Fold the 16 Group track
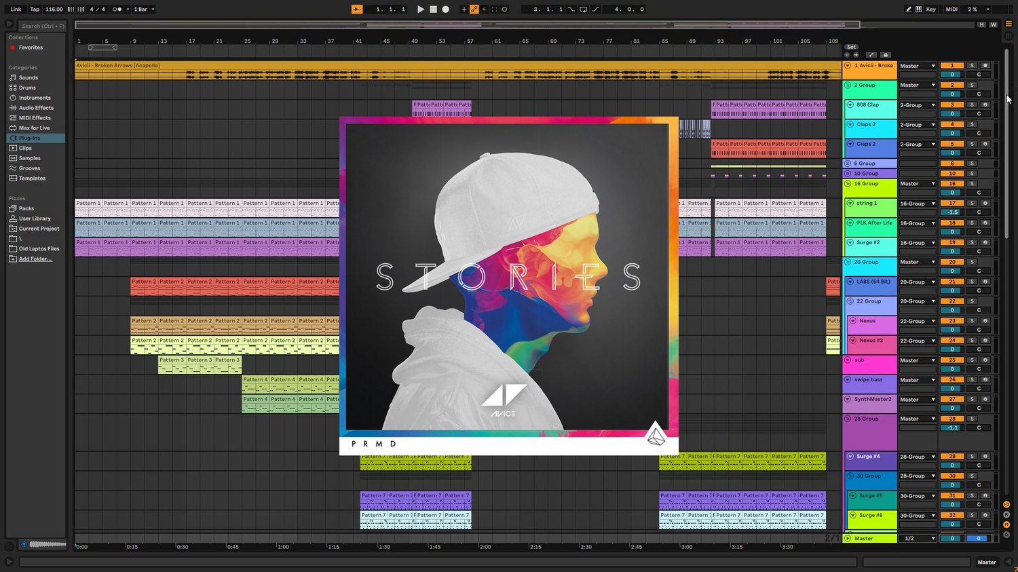The width and height of the screenshot is (1018, 572). coord(848,184)
